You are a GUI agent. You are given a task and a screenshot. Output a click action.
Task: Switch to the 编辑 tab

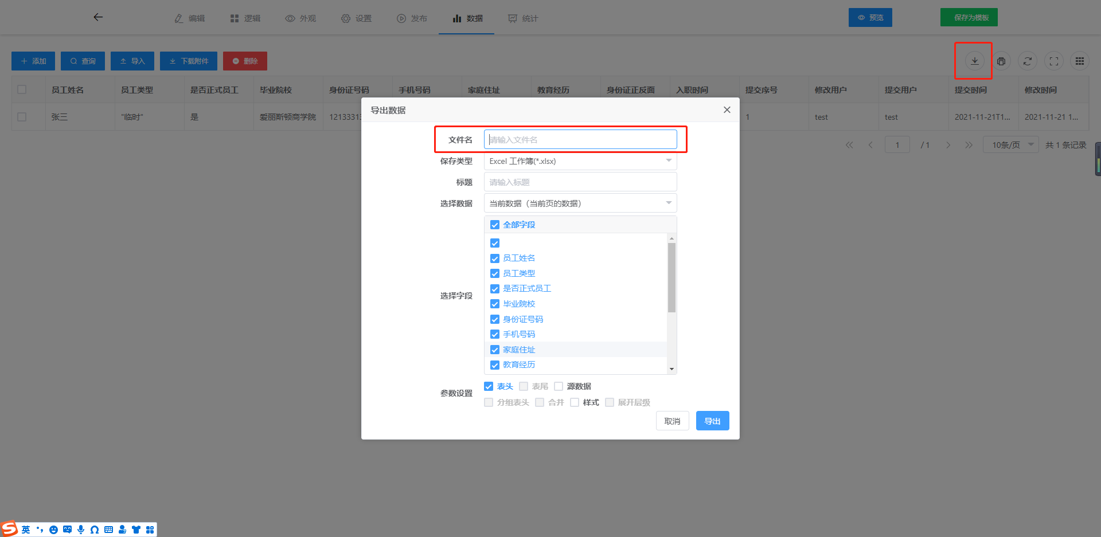[x=190, y=18]
